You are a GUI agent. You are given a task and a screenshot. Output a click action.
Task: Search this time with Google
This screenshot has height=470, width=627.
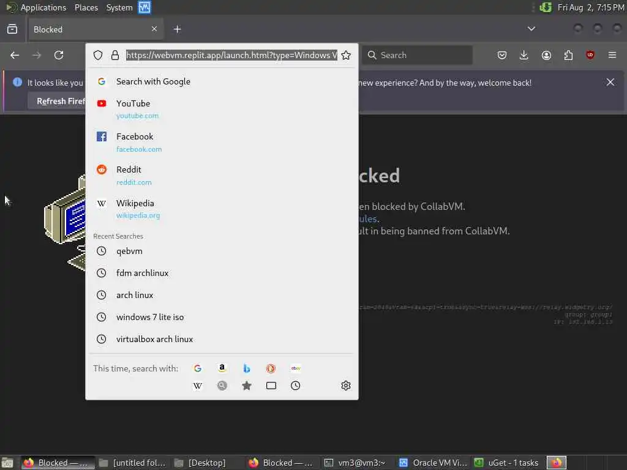198,368
